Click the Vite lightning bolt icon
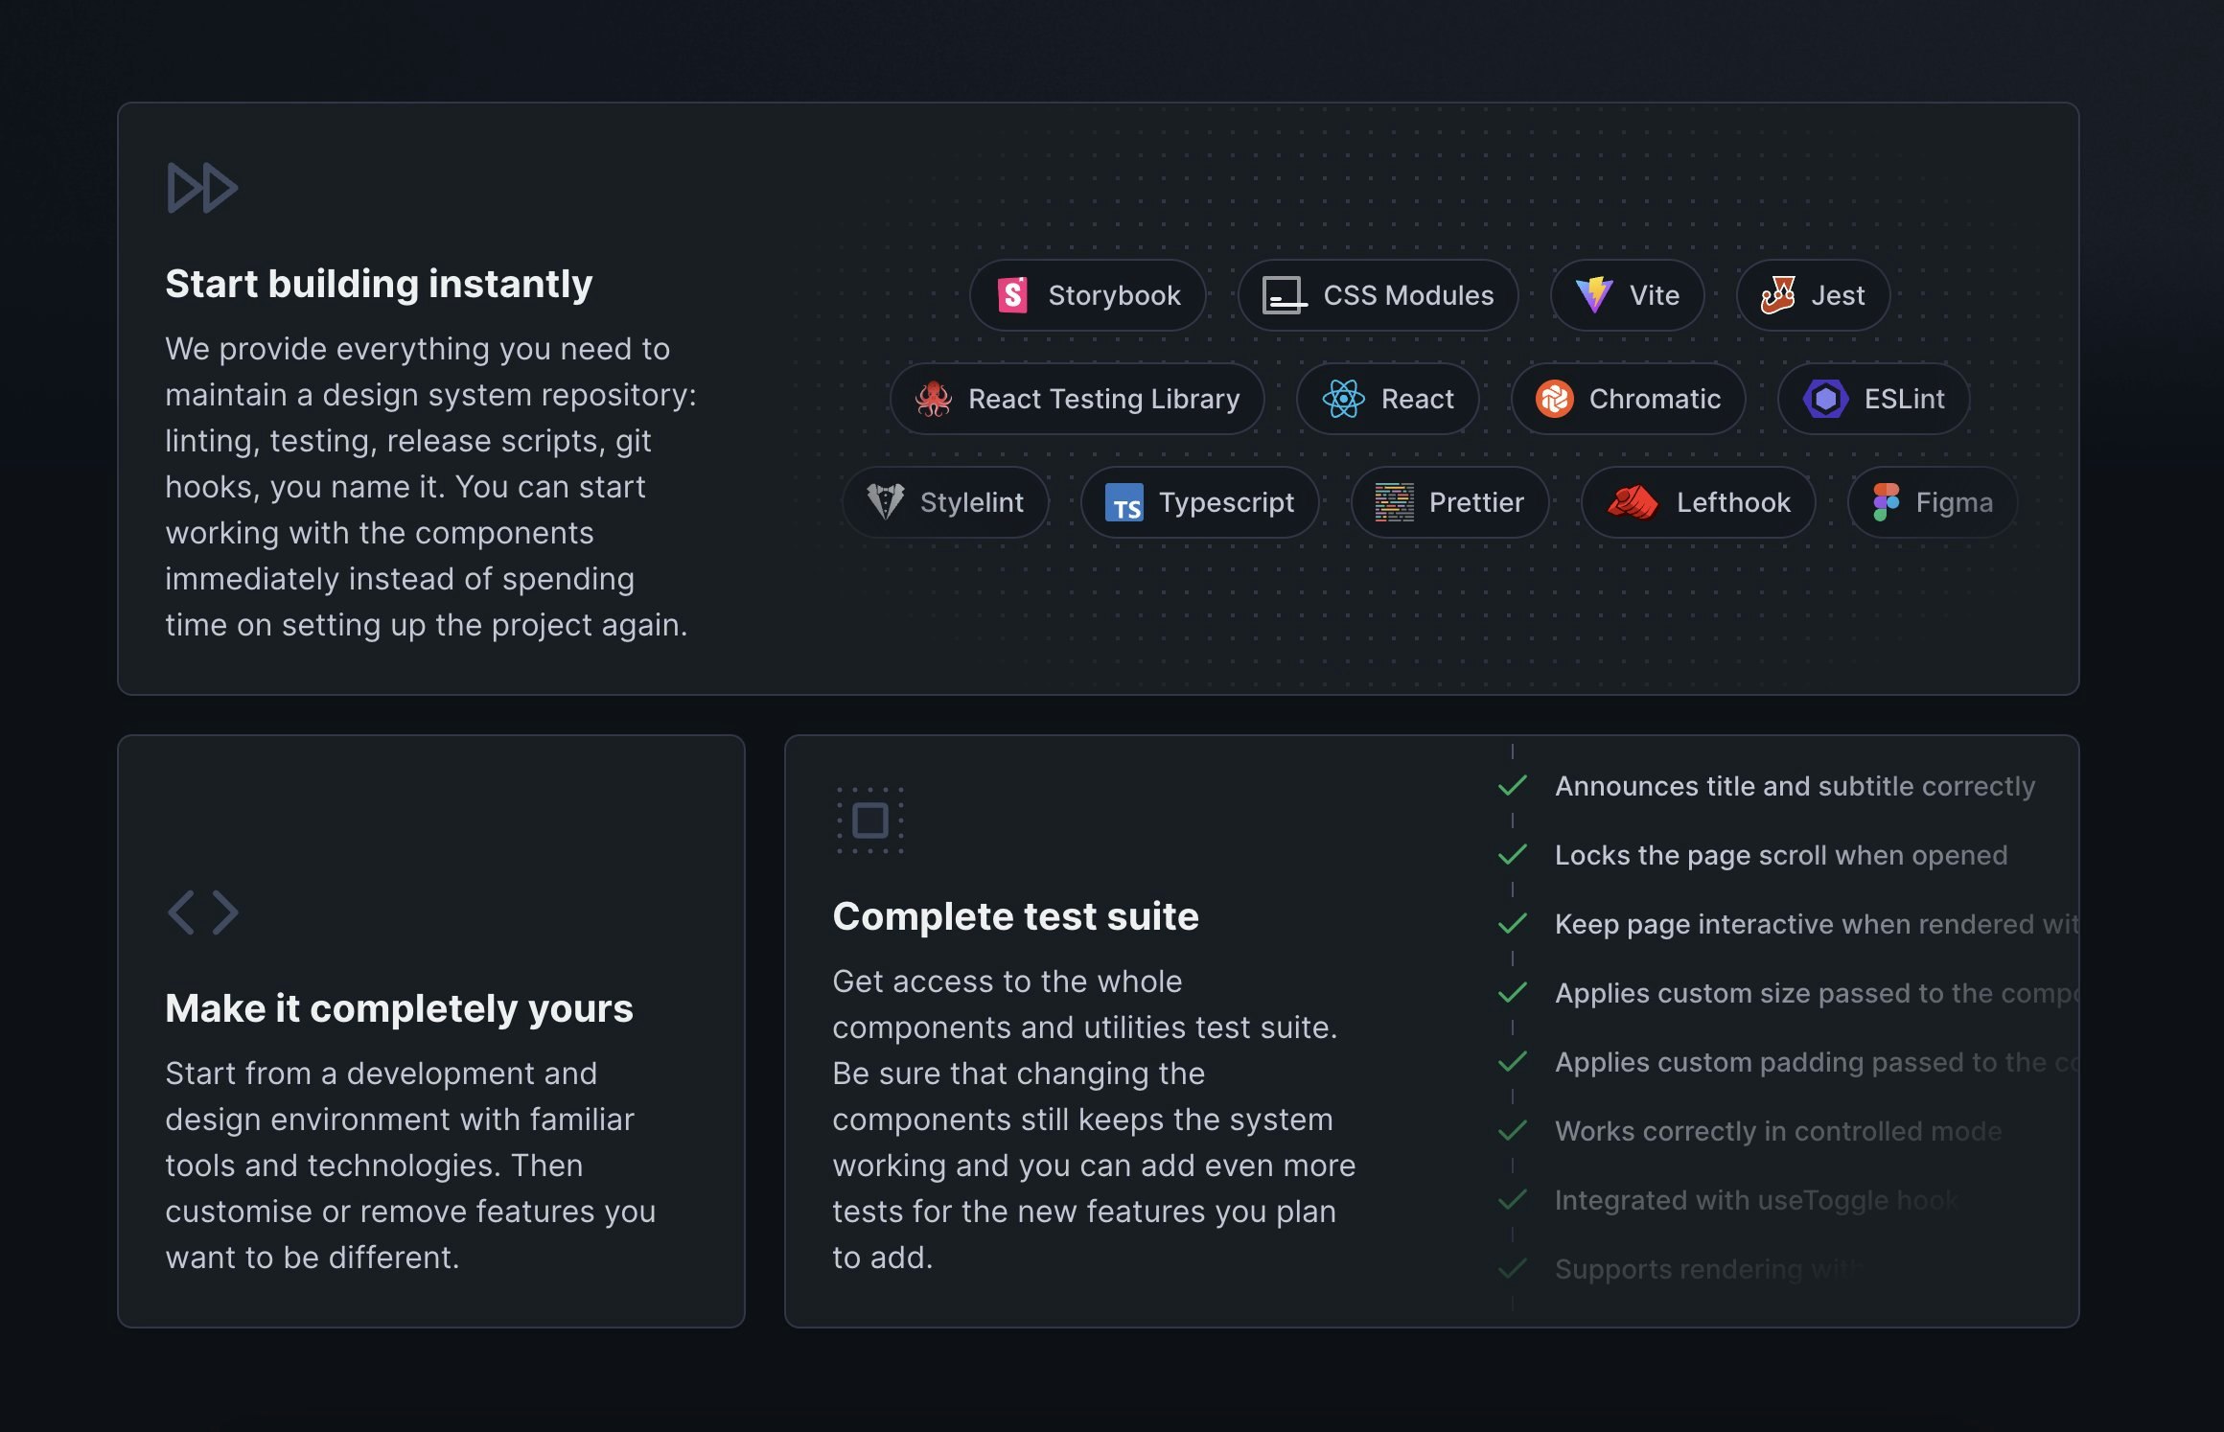The height and width of the screenshot is (1432, 2224). click(x=1594, y=295)
